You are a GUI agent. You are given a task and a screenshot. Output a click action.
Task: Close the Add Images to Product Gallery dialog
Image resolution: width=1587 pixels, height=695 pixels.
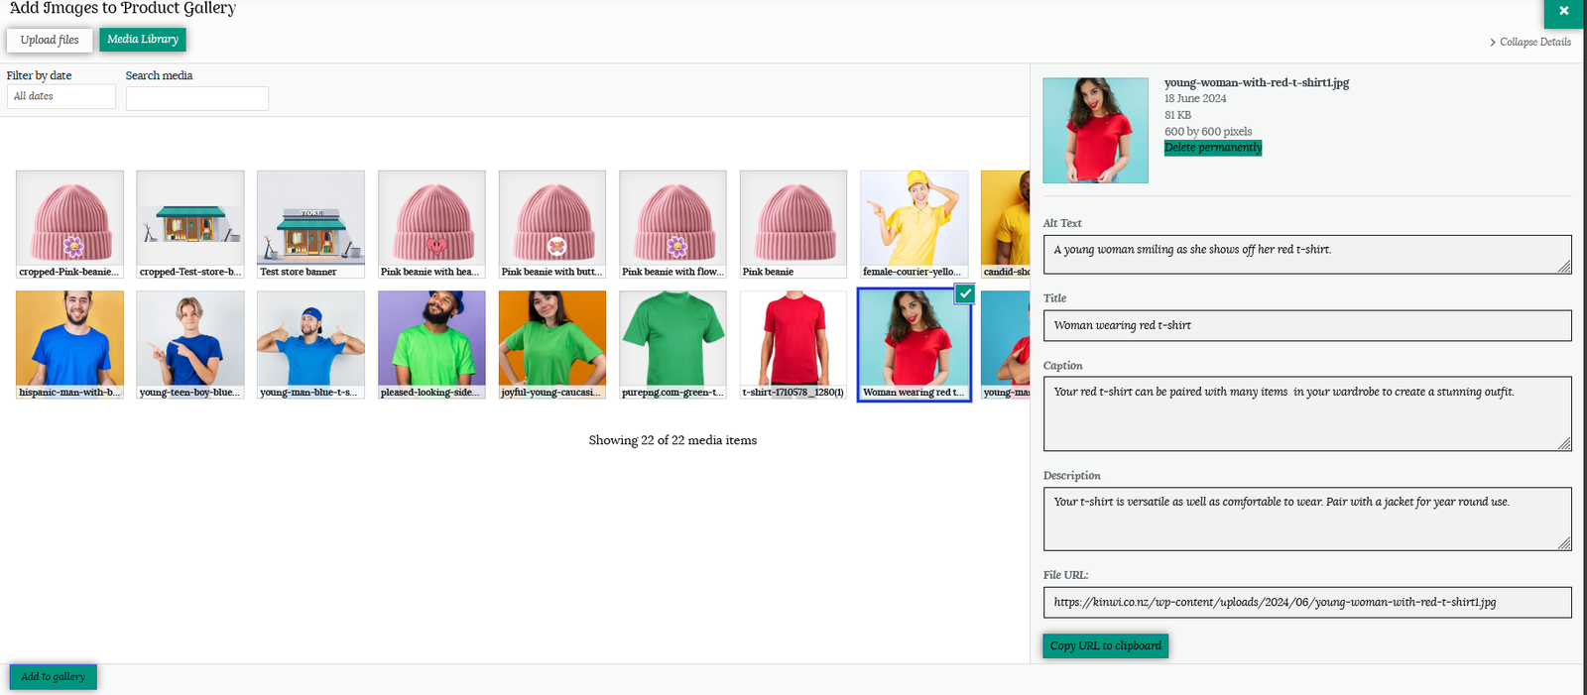(x=1564, y=12)
